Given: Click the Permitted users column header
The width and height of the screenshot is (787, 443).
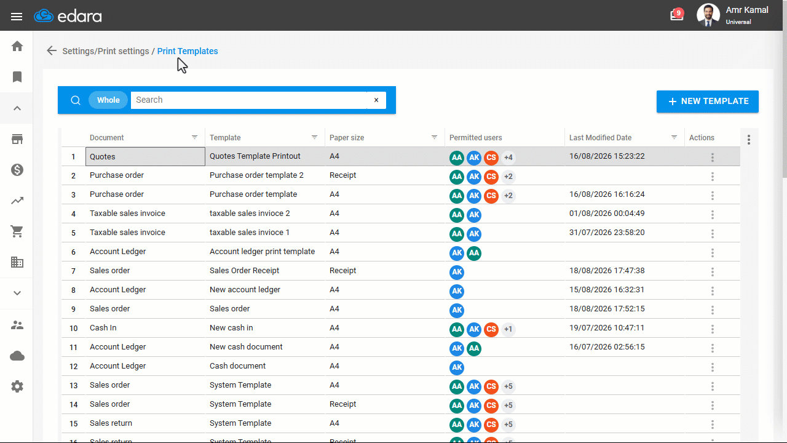Looking at the screenshot, I should (x=476, y=138).
